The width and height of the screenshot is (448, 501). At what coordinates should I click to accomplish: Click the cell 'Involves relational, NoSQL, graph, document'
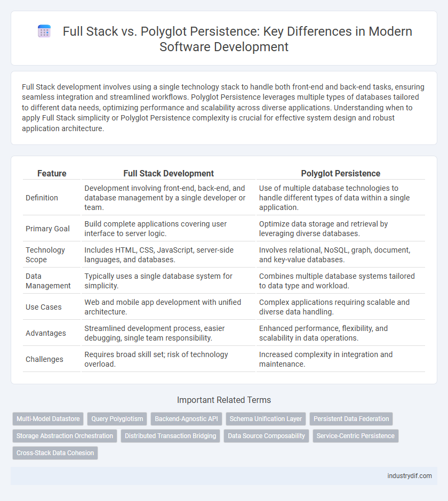[x=341, y=255]
